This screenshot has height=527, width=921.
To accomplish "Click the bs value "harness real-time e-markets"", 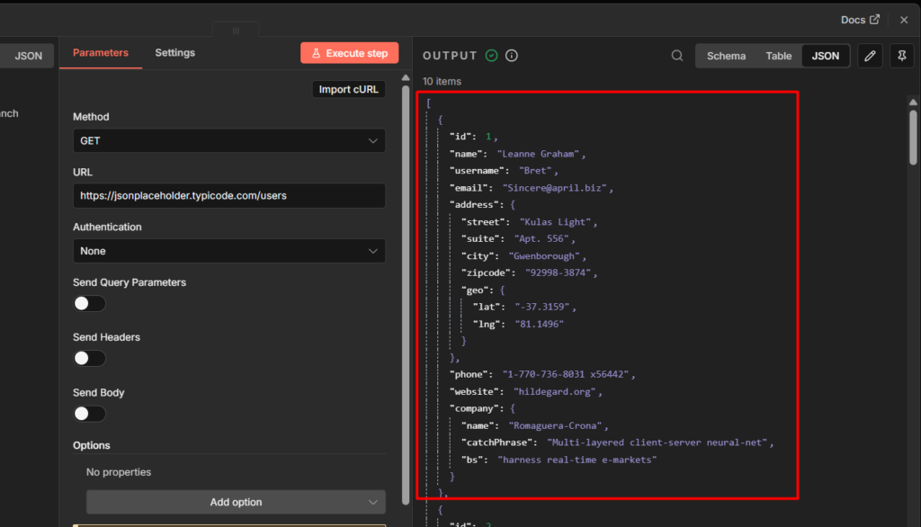I will coord(577,460).
